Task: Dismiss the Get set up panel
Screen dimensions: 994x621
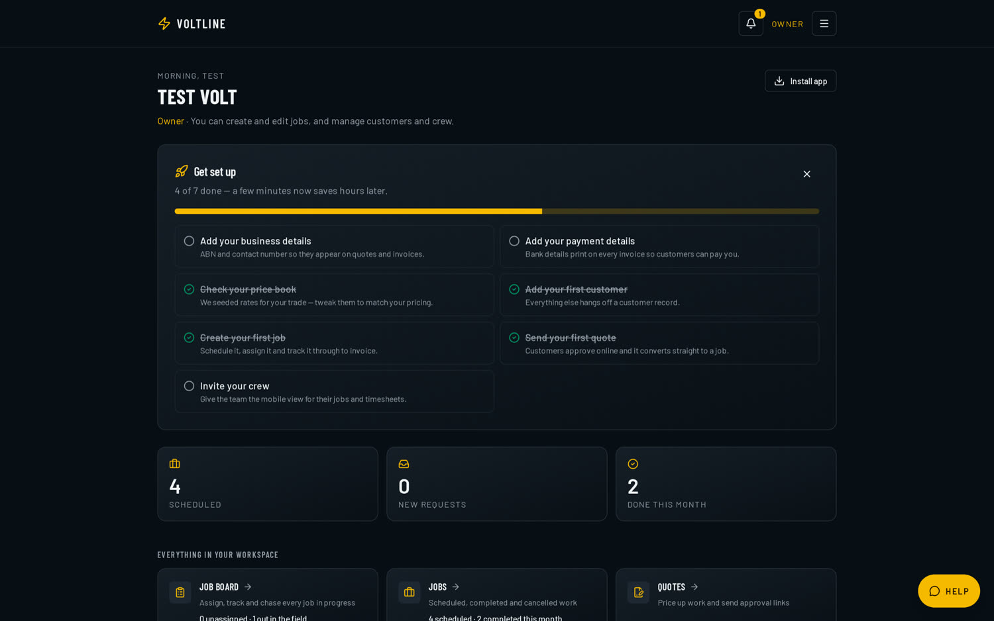Action: [806, 174]
